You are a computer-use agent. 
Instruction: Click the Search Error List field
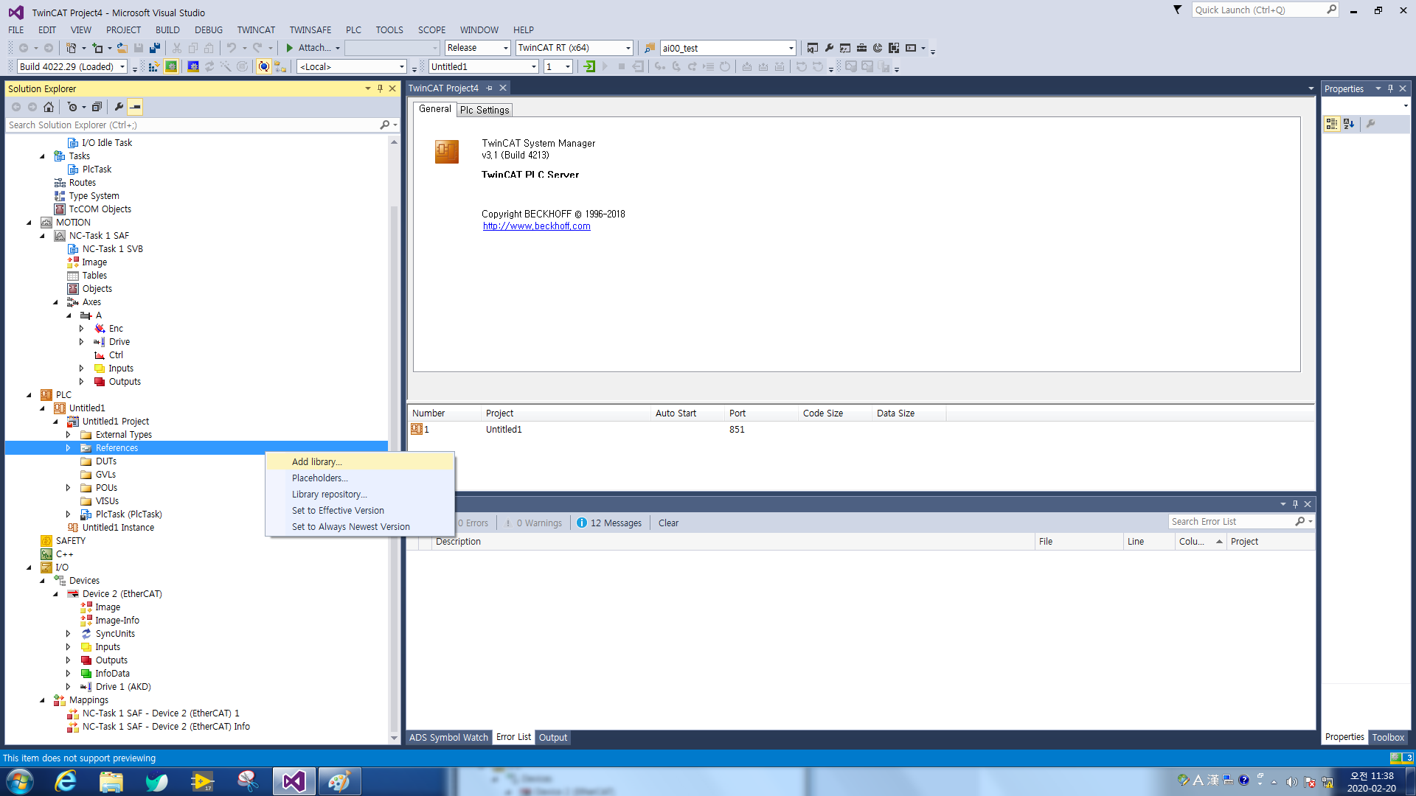pyautogui.click(x=1232, y=522)
